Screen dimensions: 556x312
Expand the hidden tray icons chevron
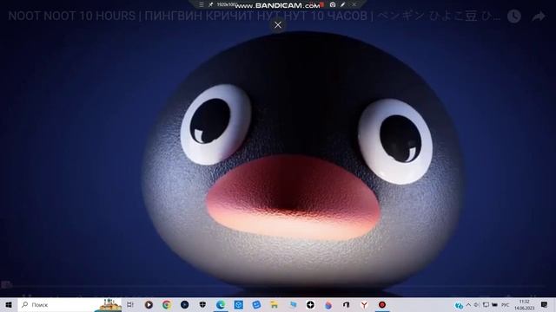pos(468,304)
